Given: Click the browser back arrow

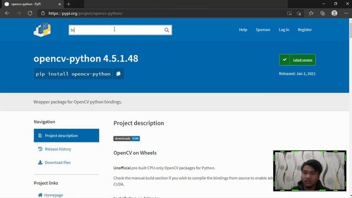Looking at the screenshot, I should tap(7, 13).
